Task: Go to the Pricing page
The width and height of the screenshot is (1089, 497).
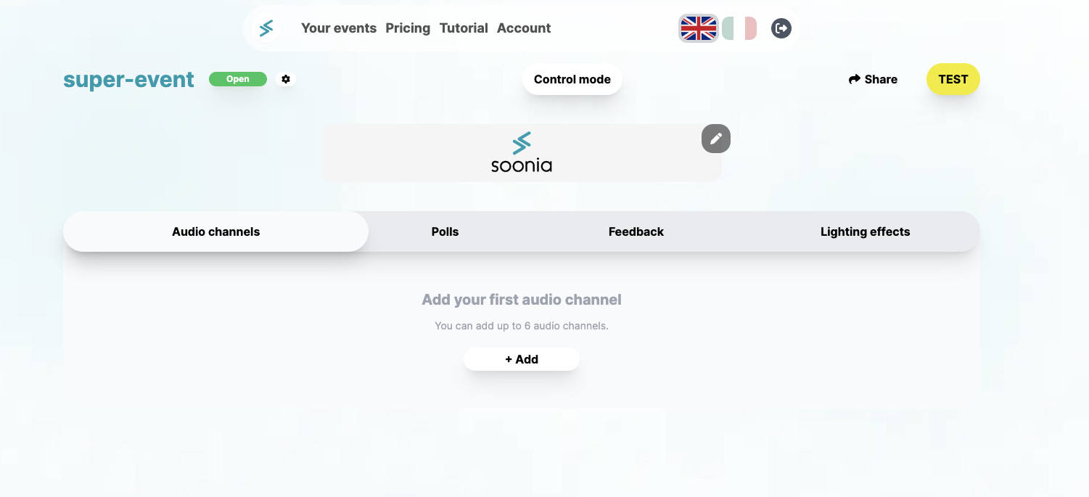Action: [408, 28]
